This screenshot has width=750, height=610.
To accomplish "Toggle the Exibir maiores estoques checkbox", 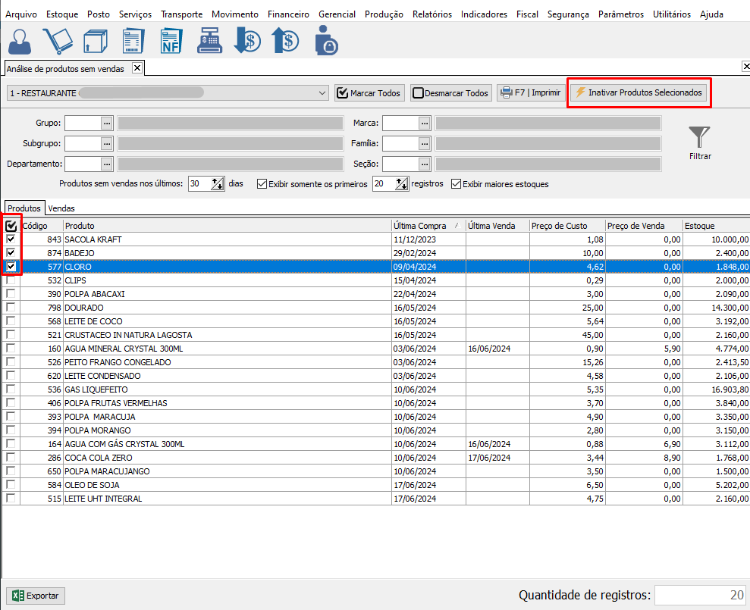I will tap(457, 184).
